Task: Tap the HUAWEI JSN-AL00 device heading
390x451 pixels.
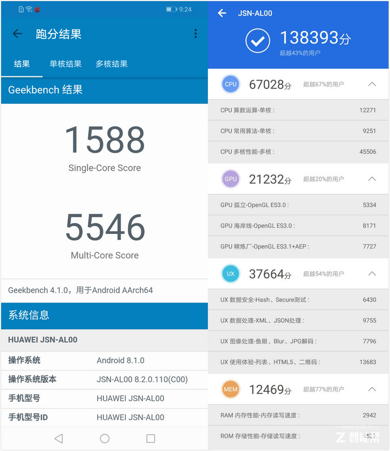Action: pyautogui.click(x=43, y=339)
